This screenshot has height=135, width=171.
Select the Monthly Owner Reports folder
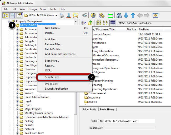coord(38,113)
